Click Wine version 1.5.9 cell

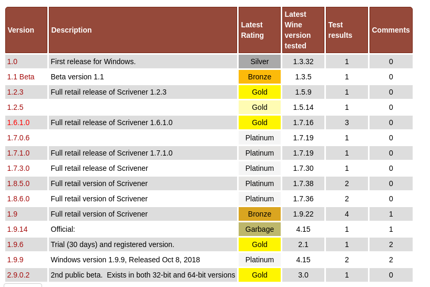(x=303, y=92)
